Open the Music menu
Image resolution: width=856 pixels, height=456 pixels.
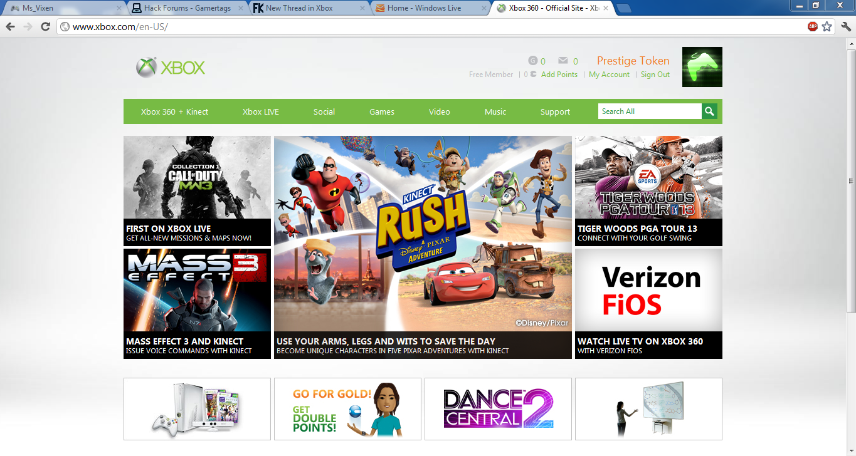tap(495, 111)
